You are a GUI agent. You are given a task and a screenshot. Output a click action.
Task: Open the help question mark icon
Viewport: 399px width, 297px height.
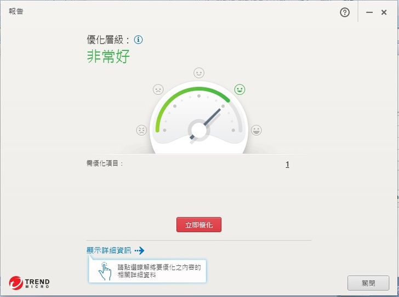point(345,12)
